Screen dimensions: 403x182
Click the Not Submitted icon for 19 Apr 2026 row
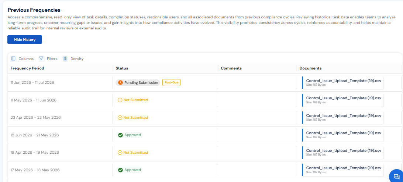(120, 152)
